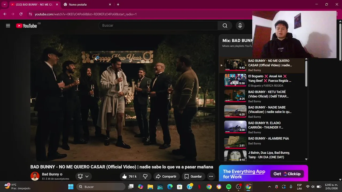Dislike the video with thumbs down
Image resolution: width=342 pixels, height=192 pixels.
tap(145, 177)
